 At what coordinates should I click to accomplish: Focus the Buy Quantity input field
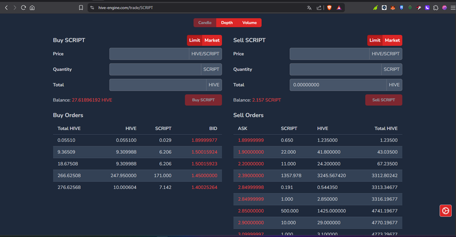coord(155,69)
